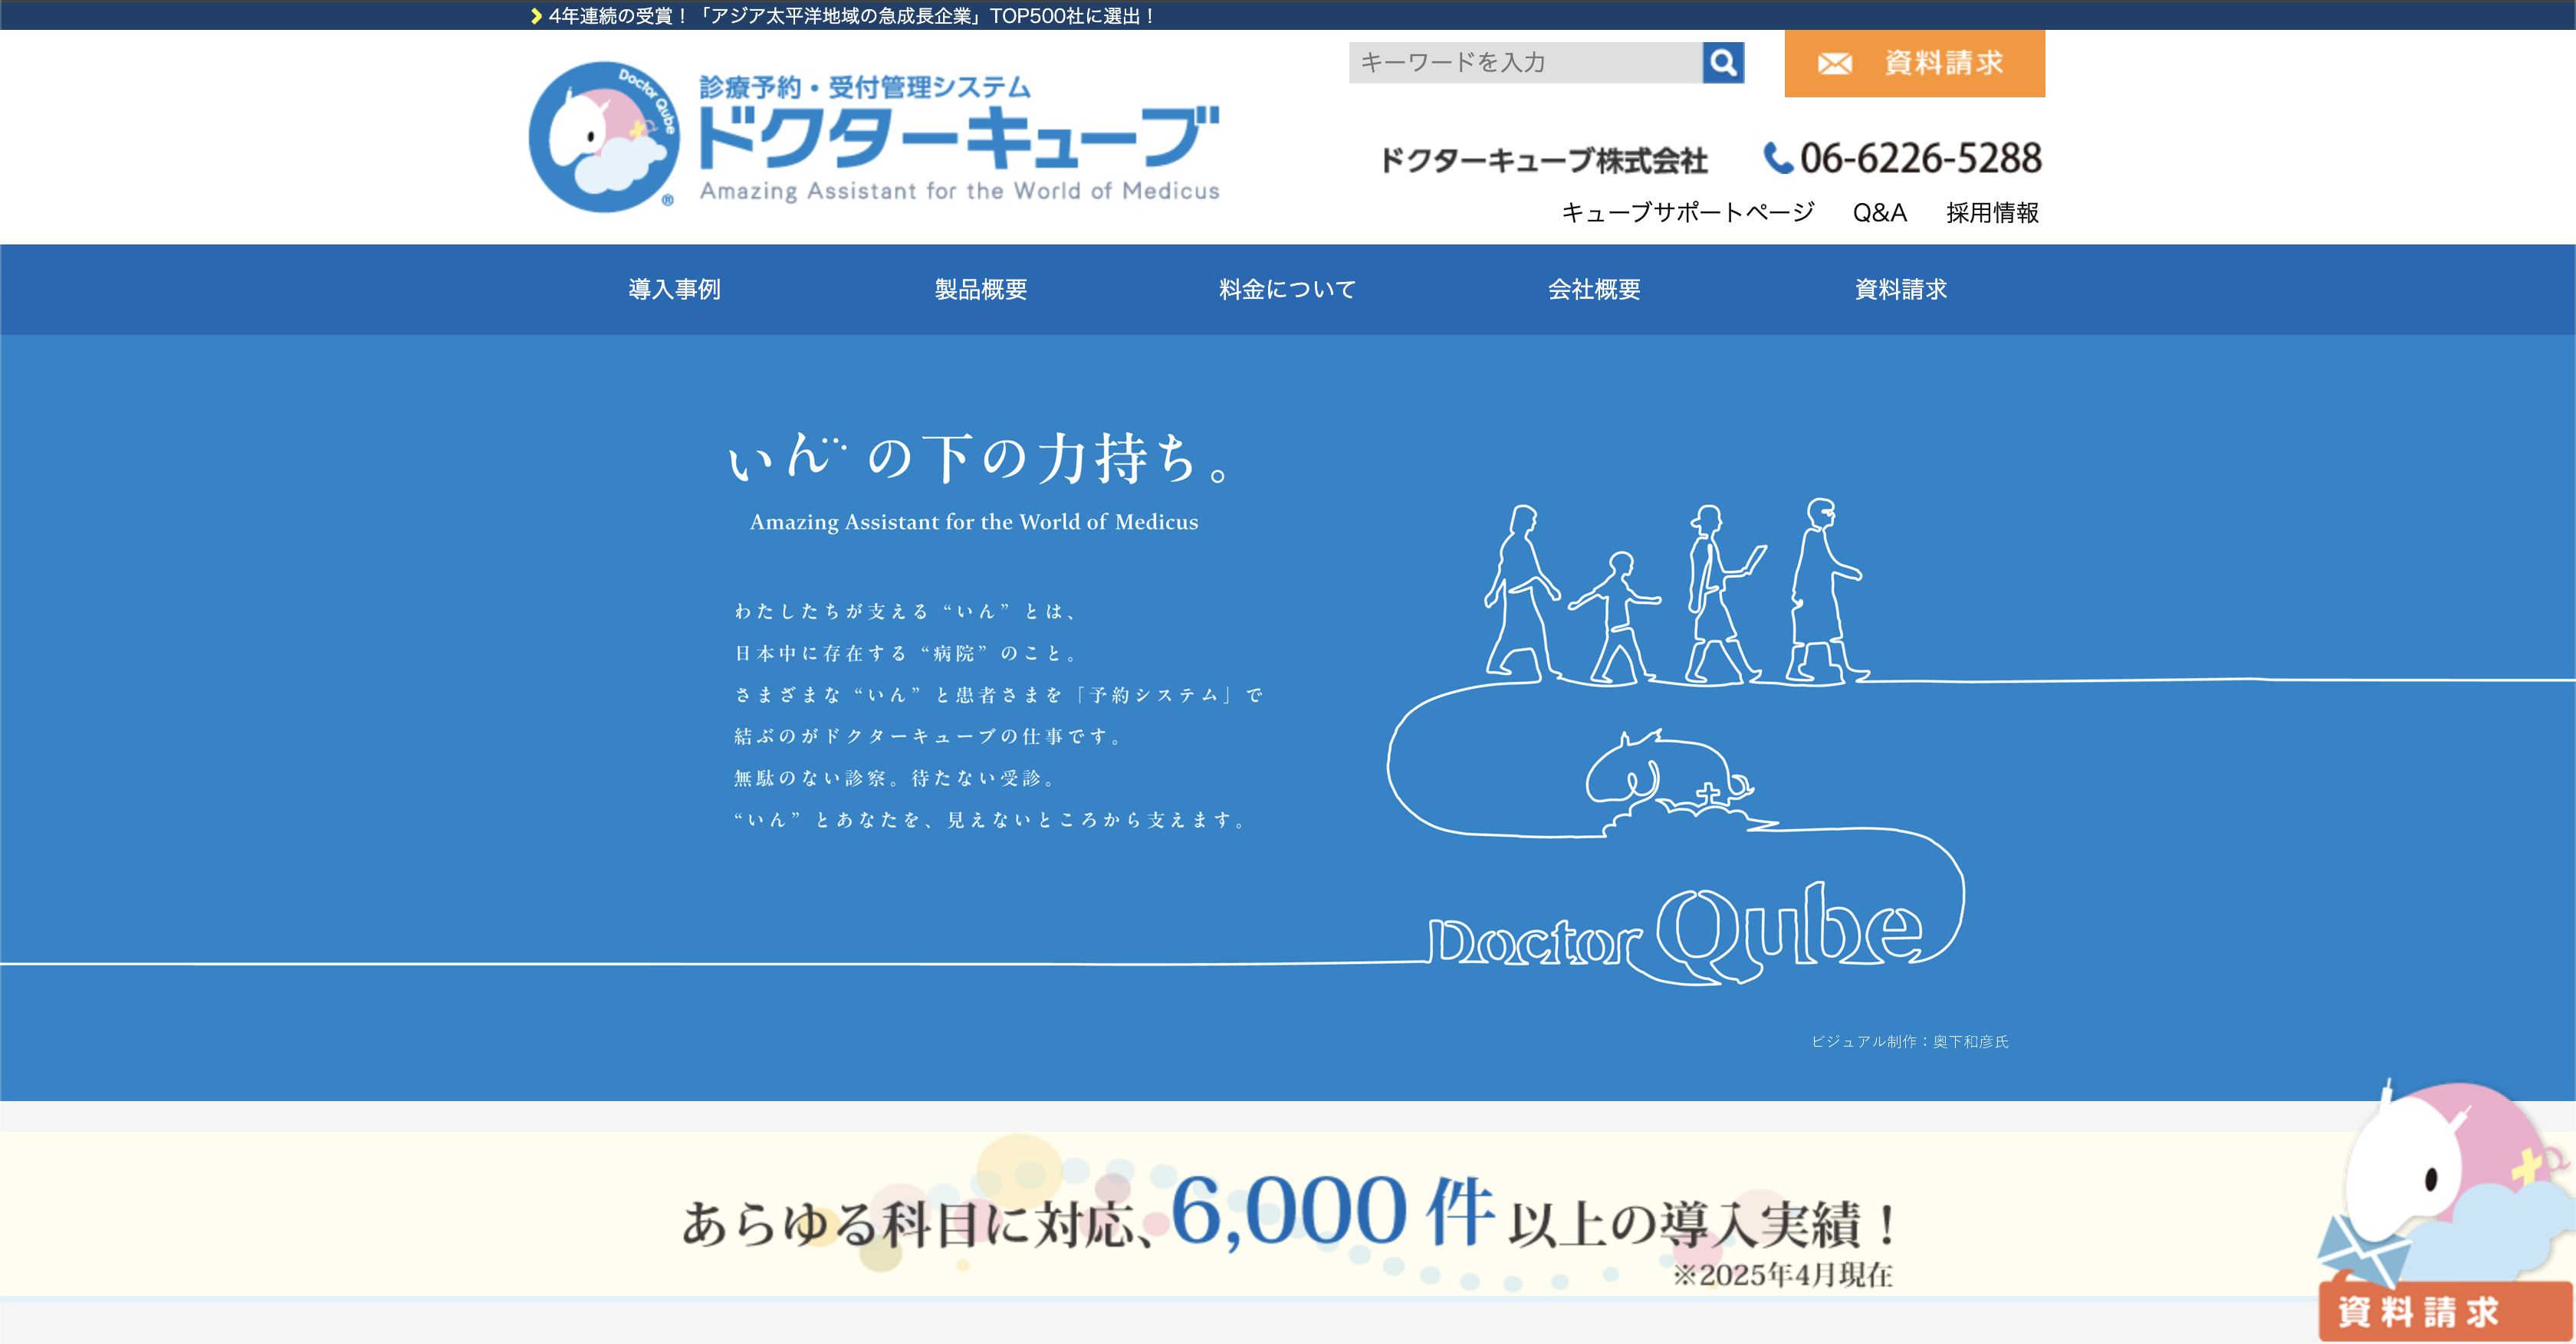2576x1344 pixels.
Task: Click the phone receiver icon beside the number
Action: (x=1779, y=158)
